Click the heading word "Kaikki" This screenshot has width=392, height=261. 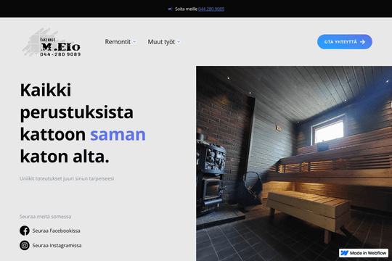coord(46,90)
